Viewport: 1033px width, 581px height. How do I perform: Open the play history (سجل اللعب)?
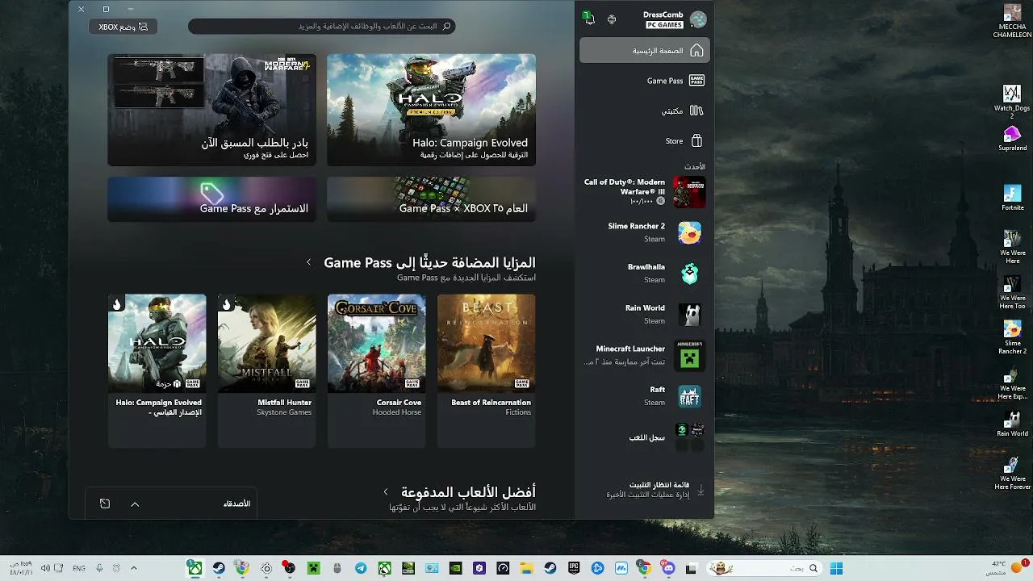(645, 437)
